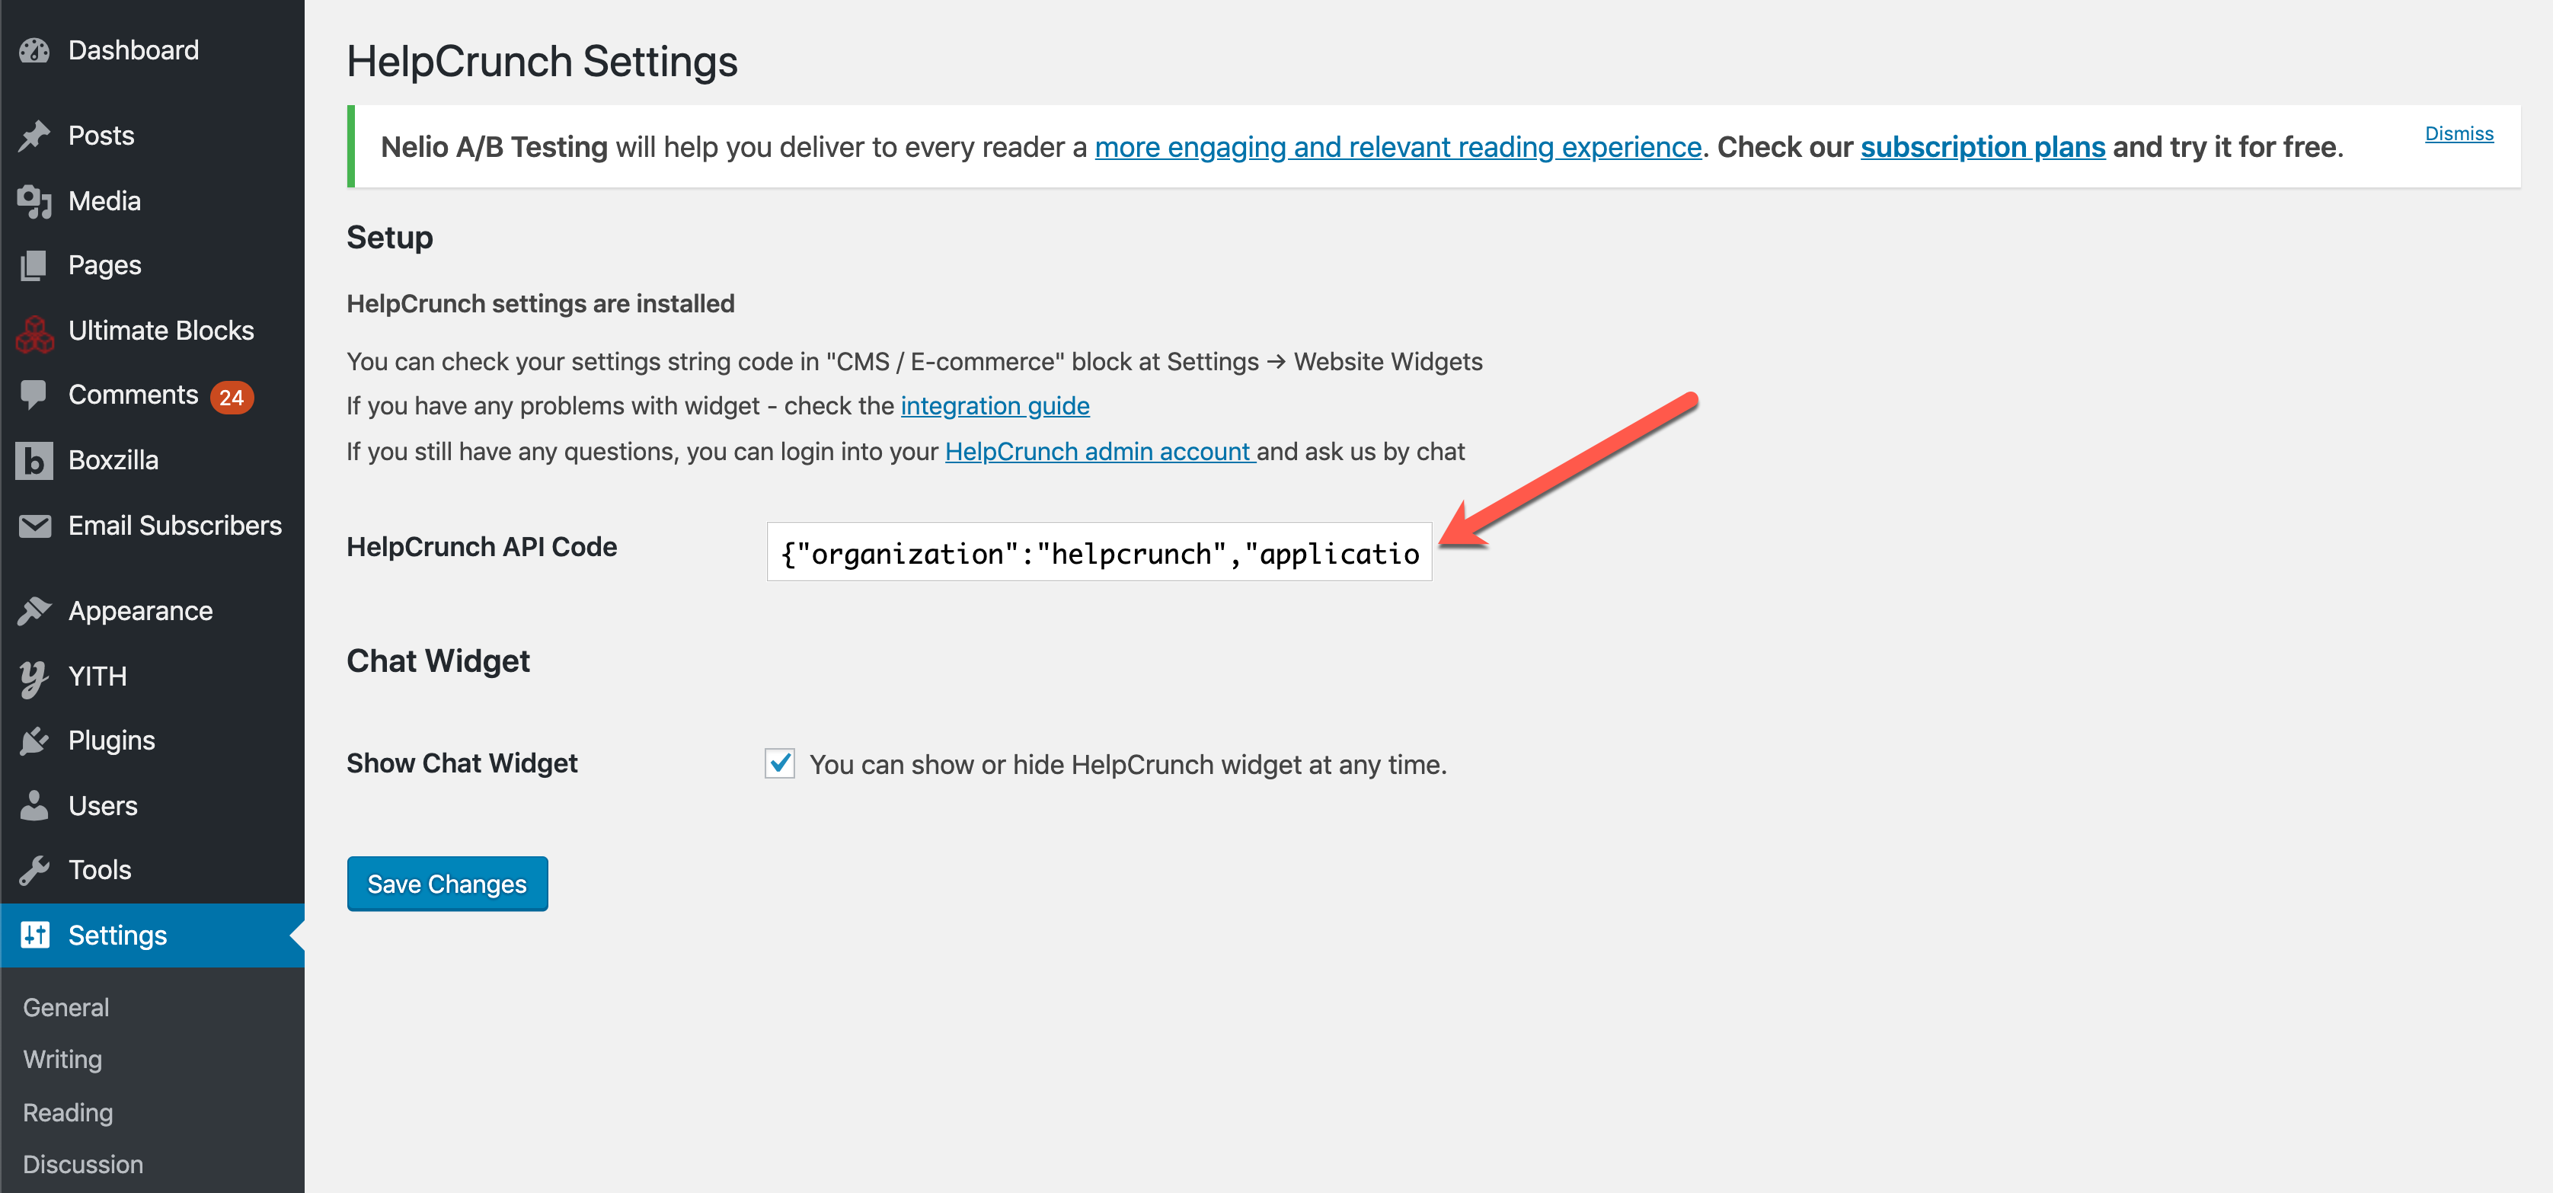The height and width of the screenshot is (1193, 2553).
Task: Uncheck the Show Chat Widget checkbox
Action: pyautogui.click(x=780, y=763)
